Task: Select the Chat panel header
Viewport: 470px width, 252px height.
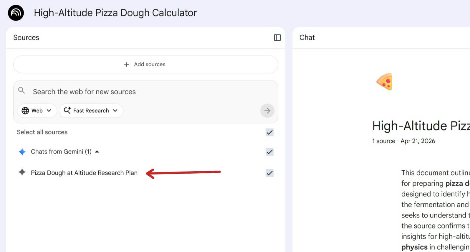Action: tap(307, 37)
